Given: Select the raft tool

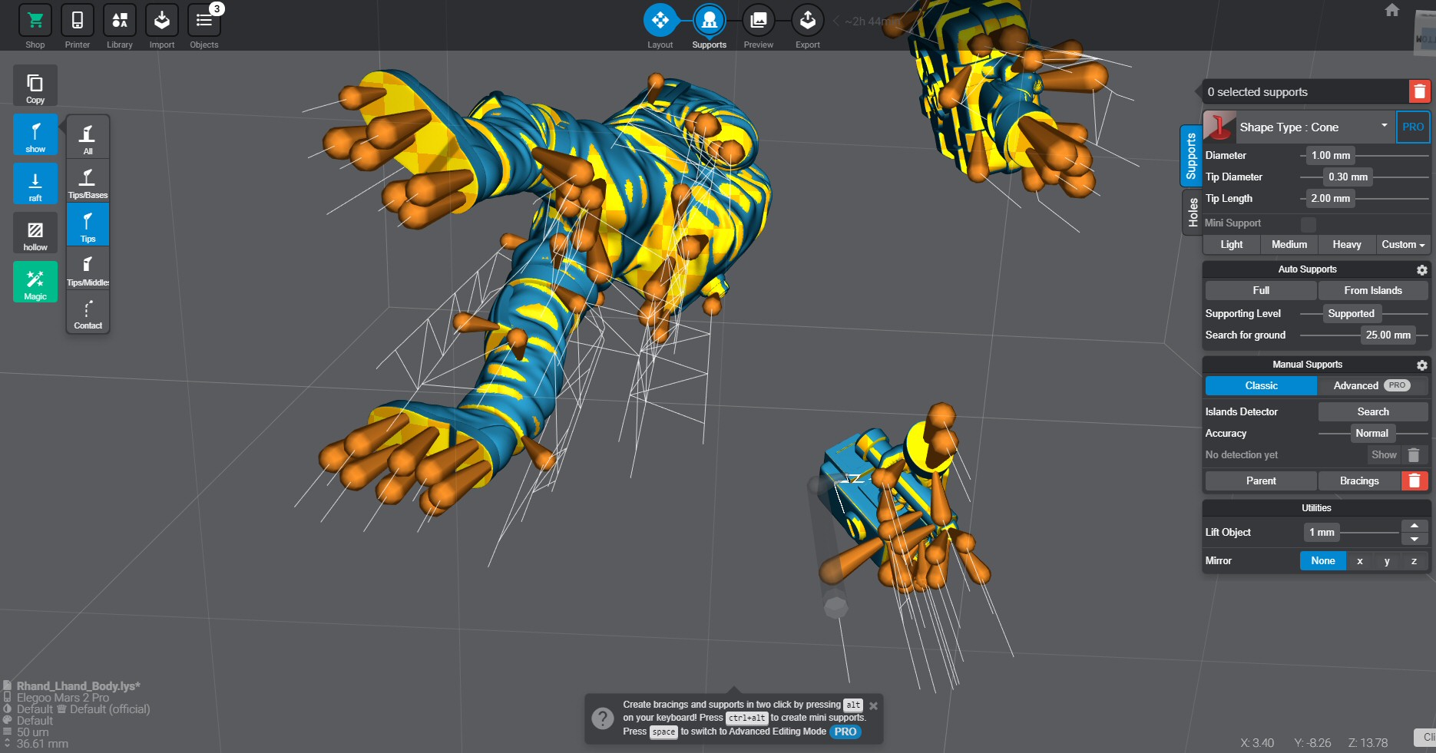Looking at the screenshot, I should pos(35,183).
